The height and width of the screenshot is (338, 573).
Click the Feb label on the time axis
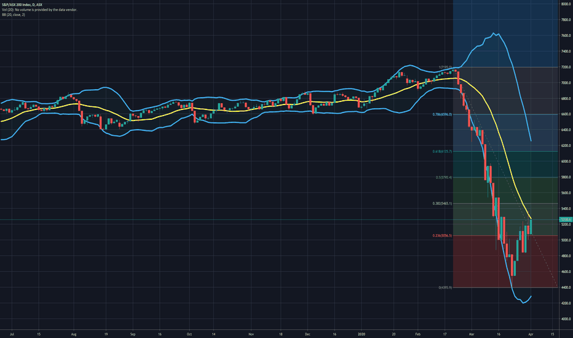[x=418, y=334]
